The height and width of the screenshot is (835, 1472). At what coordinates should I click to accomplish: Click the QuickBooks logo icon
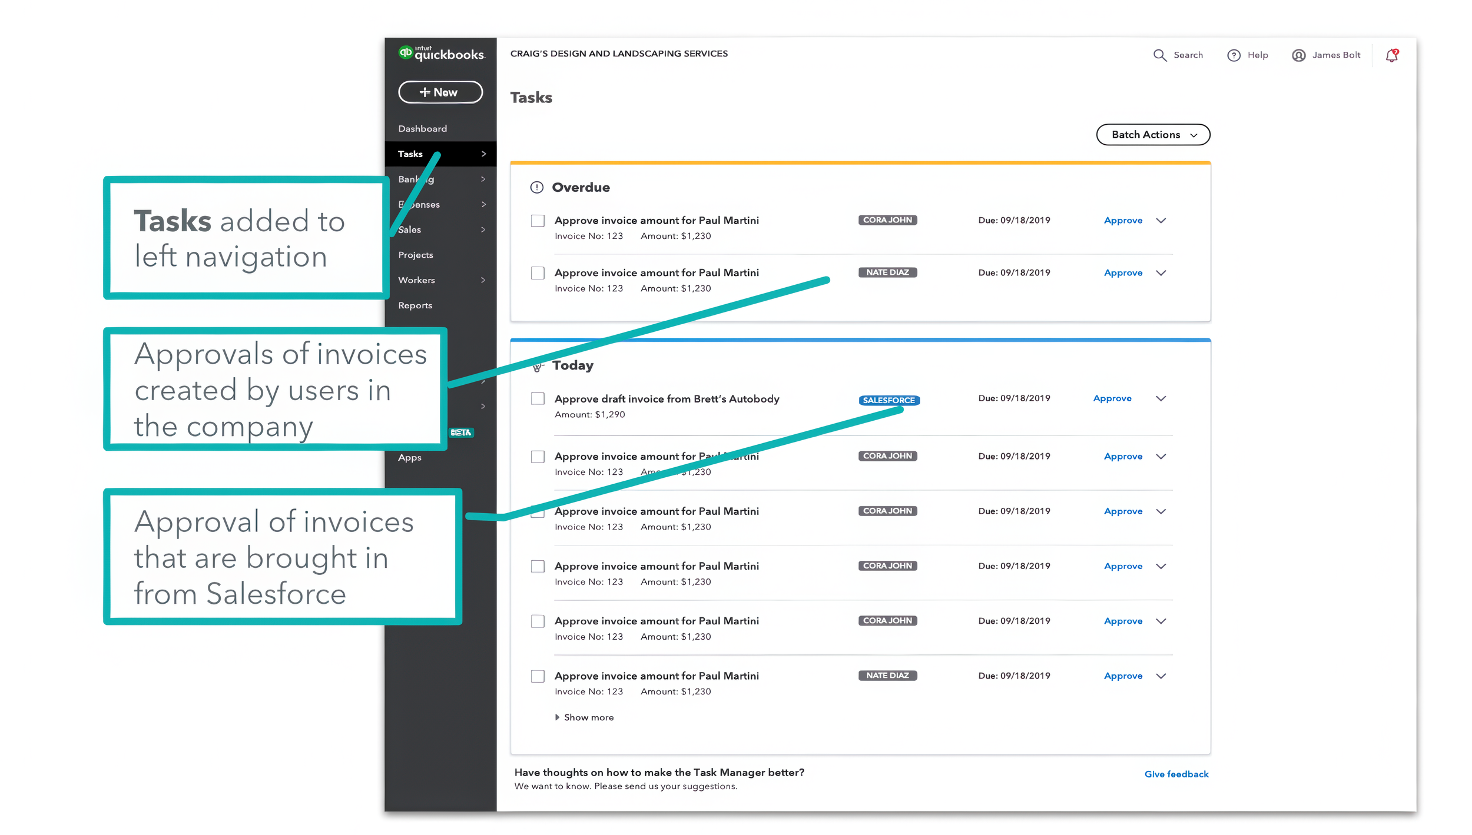[406, 52]
